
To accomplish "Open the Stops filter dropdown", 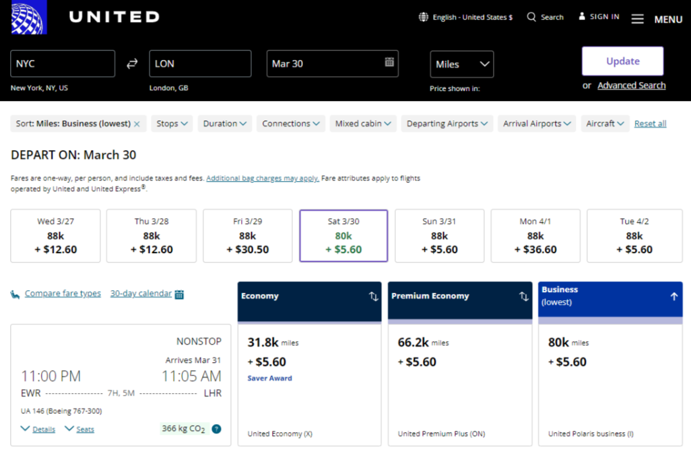I will 172,124.
